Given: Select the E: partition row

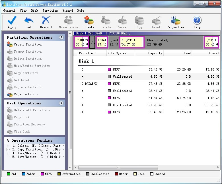Looking at the screenshot, I should [147, 98].
